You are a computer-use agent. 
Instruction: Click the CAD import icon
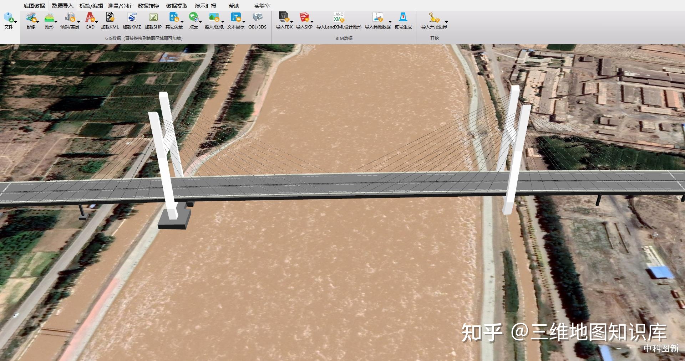click(x=90, y=17)
